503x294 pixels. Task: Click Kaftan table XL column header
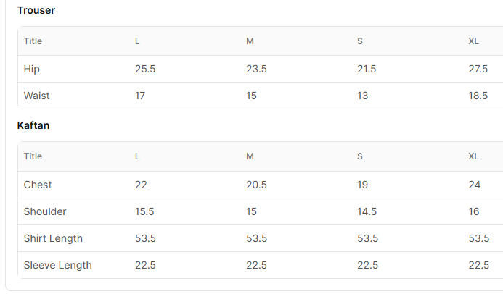click(x=473, y=156)
